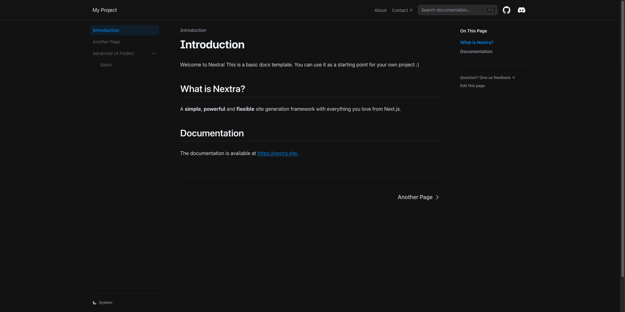Click the page vertical scrollbar
Image resolution: width=625 pixels, height=312 pixels.
(622, 139)
